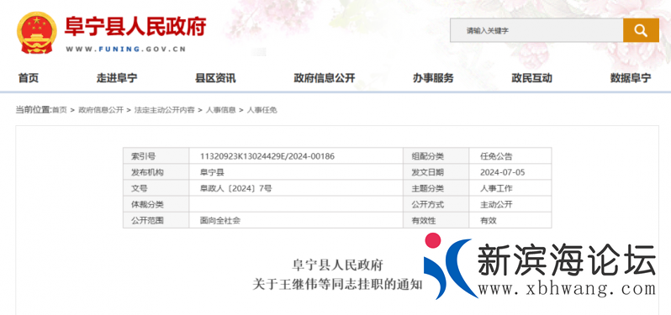Click the document number 阜政人〔2024〕7号
Screen dimensions: 671x315
[x=235, y=188]
